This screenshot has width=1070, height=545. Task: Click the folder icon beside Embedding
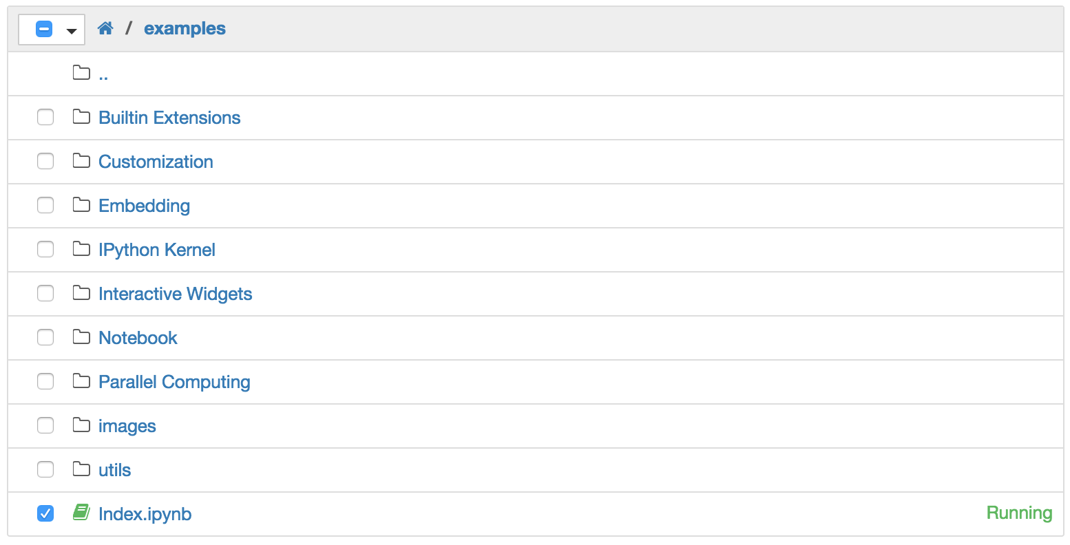click(81, 205)
